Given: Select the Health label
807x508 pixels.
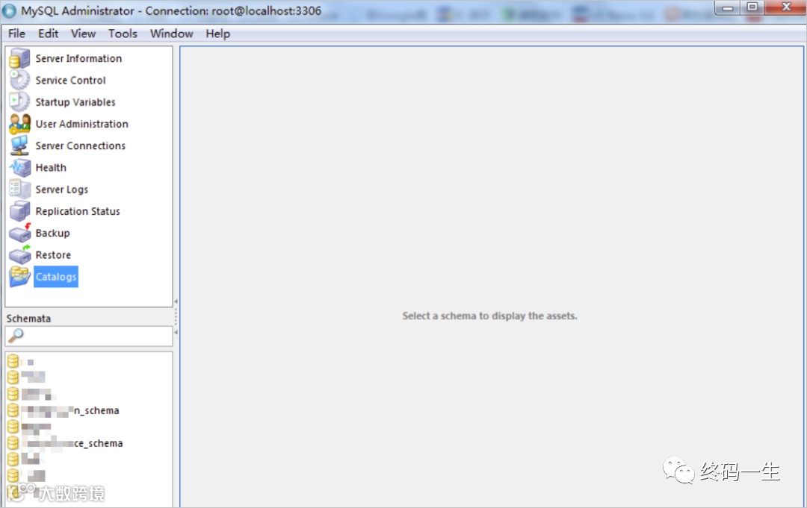Looking at the screenshot, I should [x=51, y=167].
